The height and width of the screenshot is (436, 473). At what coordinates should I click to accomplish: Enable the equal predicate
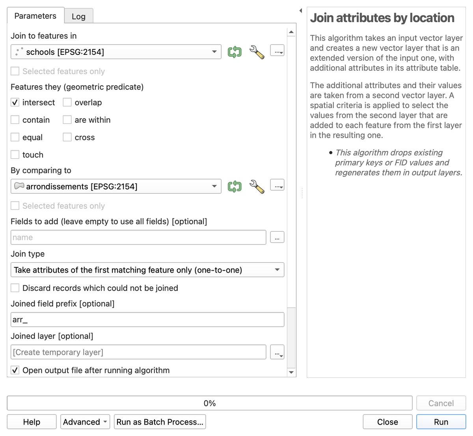pyautogui.click(x=15, y=137)
